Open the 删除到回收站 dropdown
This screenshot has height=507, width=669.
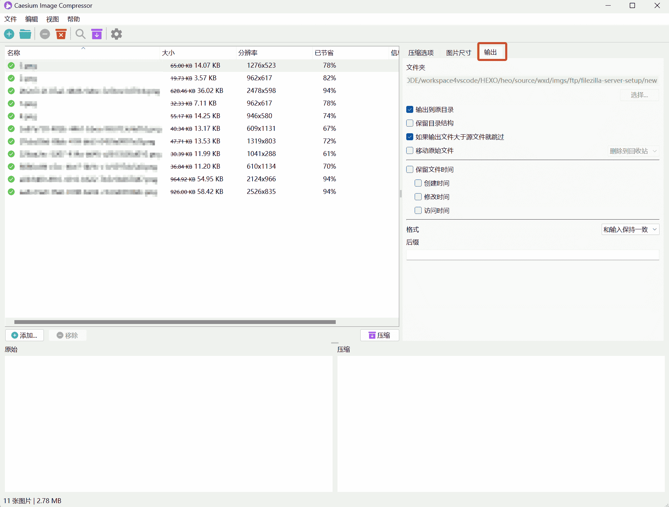point(633,151)
